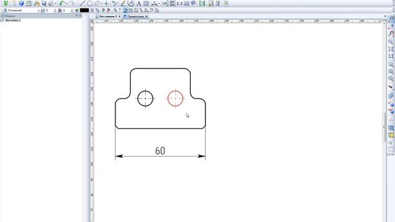
Task: Click the yellow cube icon in right toolbar
Action: (x=391, y=135)
